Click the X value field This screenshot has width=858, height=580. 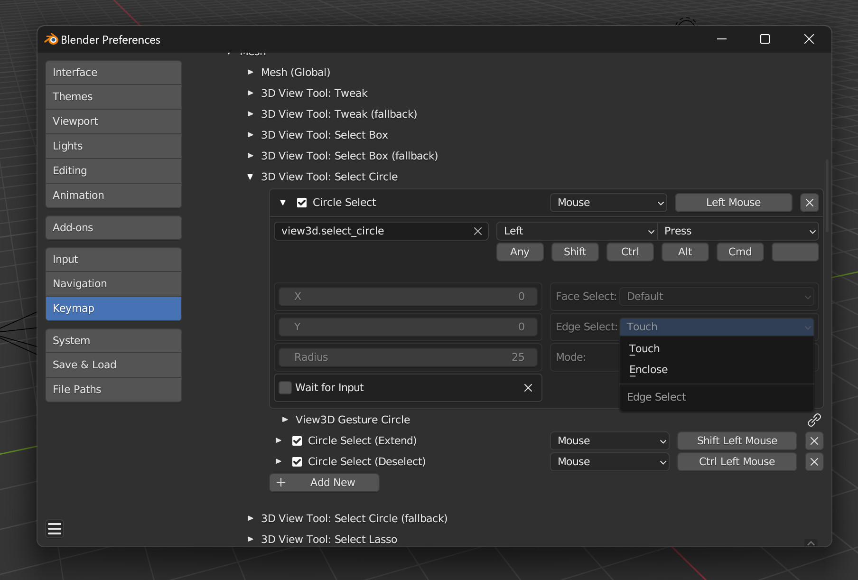tap(408, 297)
